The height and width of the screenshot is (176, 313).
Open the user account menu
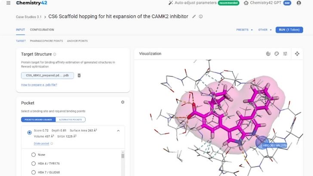[x=299, y=3]
